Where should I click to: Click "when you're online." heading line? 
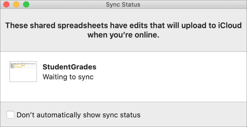coord(123,35)
